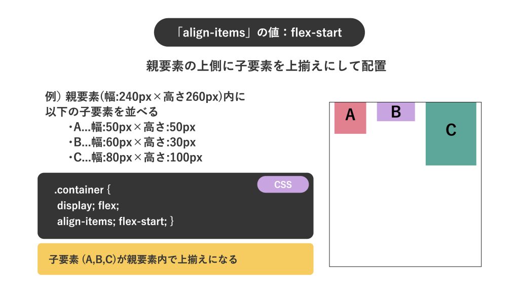Screen dimensions: 519x291
Task: Click the .container { code line
Action: tap(83, 190)
